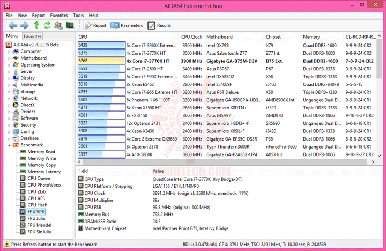Screen dimensions: 386x251
Task: Select CPU PhotoWorxx benchmark
Action: 44,185
